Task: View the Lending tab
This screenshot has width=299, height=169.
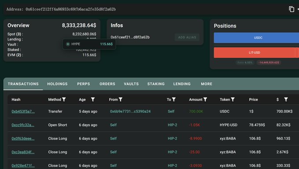Action: 182,84
